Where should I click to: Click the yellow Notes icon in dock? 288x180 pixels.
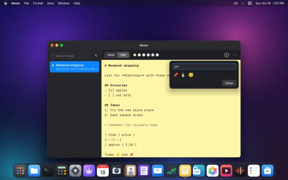click(185, 171)
